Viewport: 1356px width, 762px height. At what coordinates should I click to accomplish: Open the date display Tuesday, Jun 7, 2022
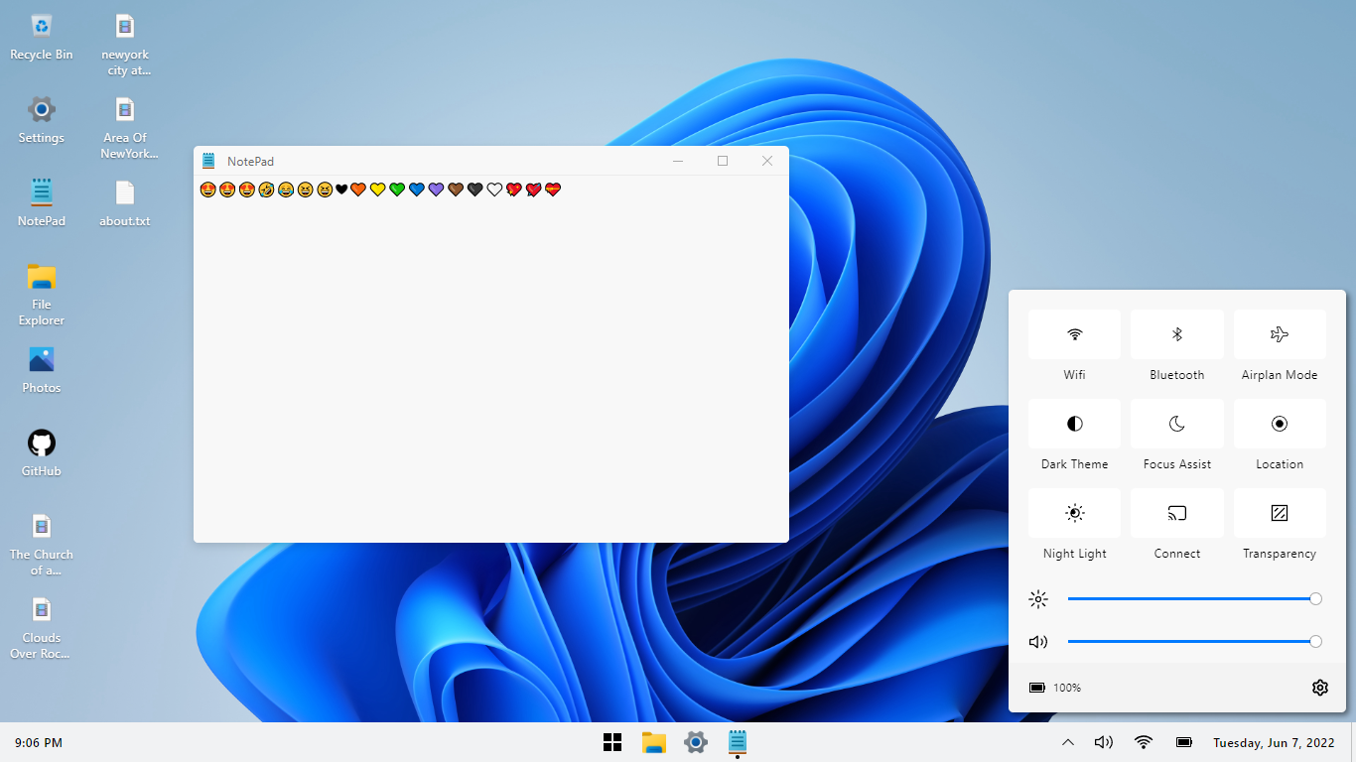1274,742
